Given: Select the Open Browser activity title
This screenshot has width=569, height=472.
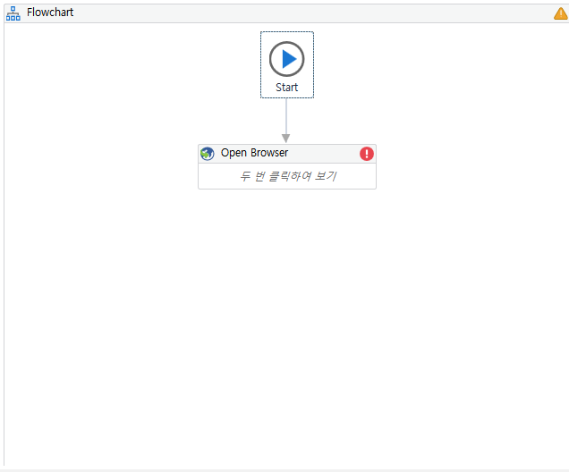Looking at the screenshot, I should (254, 153).
